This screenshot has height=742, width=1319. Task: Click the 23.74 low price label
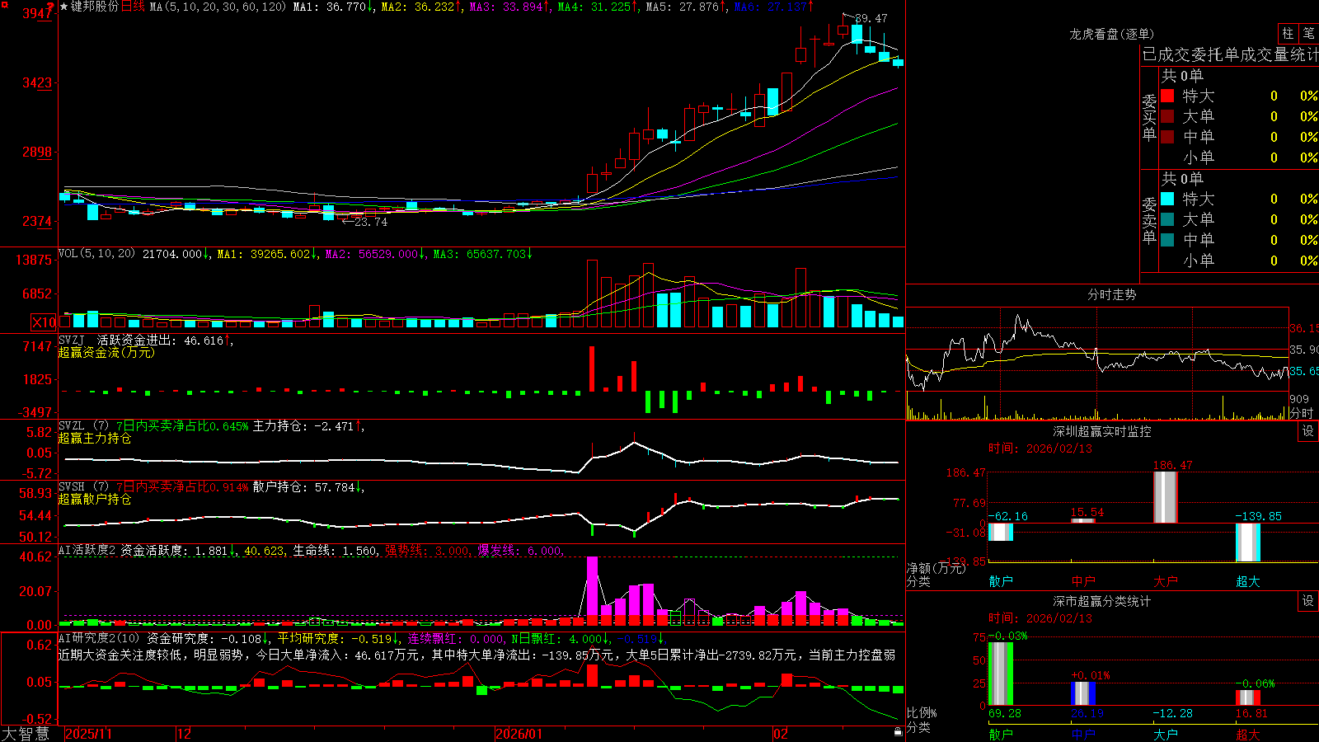pos(371,222)
